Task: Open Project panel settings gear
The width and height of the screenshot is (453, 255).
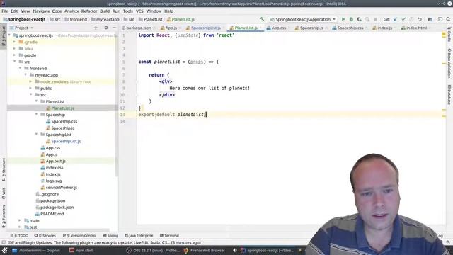Action: pyautogui.click(x=106, y=28)
